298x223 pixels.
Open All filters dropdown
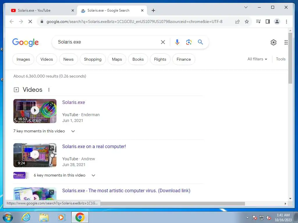click(x=257, y=59)
